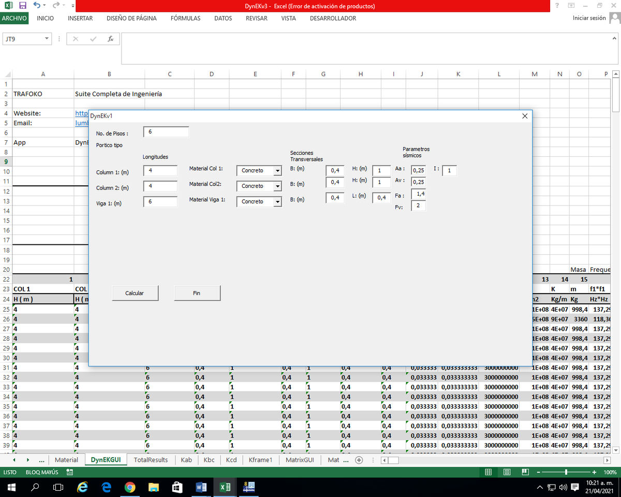Click the Save icon in quick access toolbar
Image resolution: width=621 pixels, height=497 pixels.
(22, 6)
